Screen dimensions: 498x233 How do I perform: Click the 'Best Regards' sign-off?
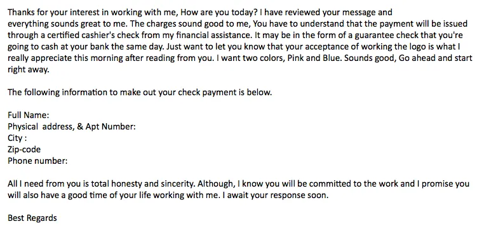pos(32,218)
